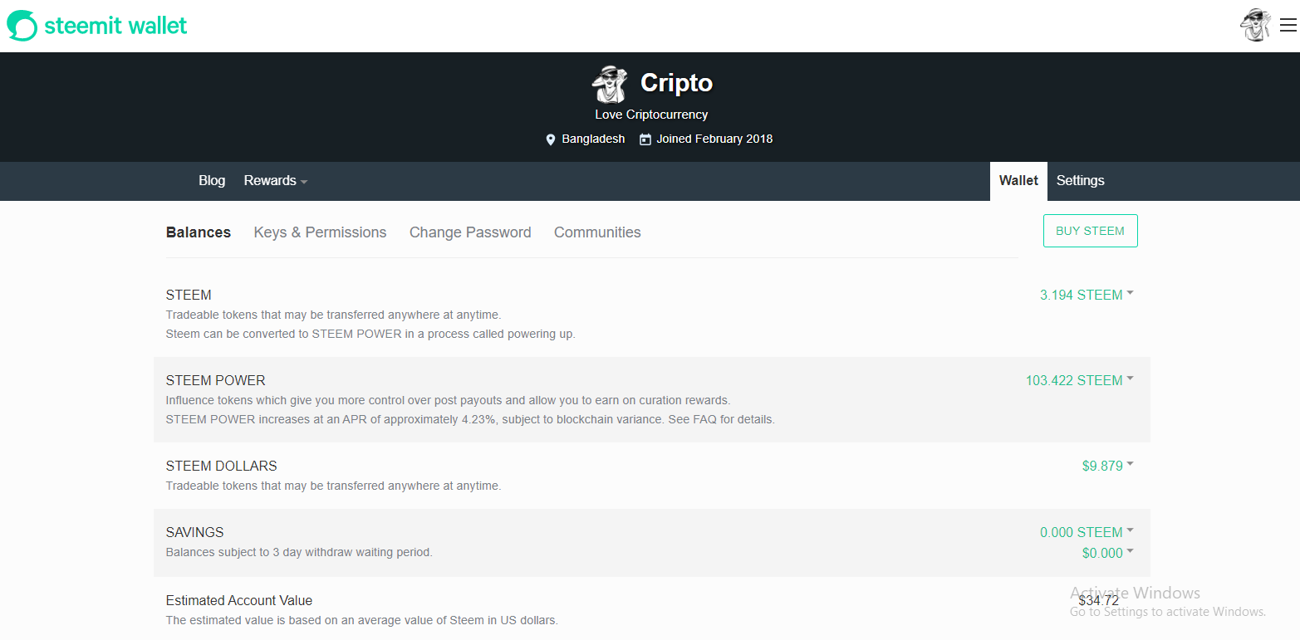Open the Communities link
This screenshot has height=640, width=1300.
(597, 232)
